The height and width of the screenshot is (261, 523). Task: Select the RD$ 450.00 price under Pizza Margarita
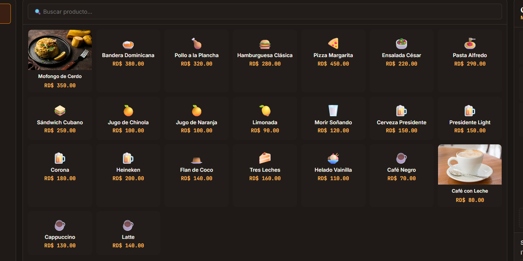point(333,64)
